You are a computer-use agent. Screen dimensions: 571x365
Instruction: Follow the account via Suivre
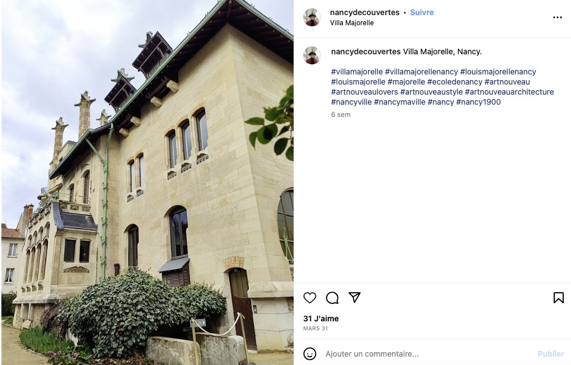point(422,12)
